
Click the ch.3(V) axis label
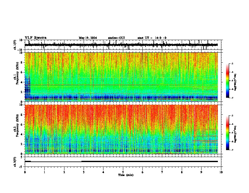point(15,162)
